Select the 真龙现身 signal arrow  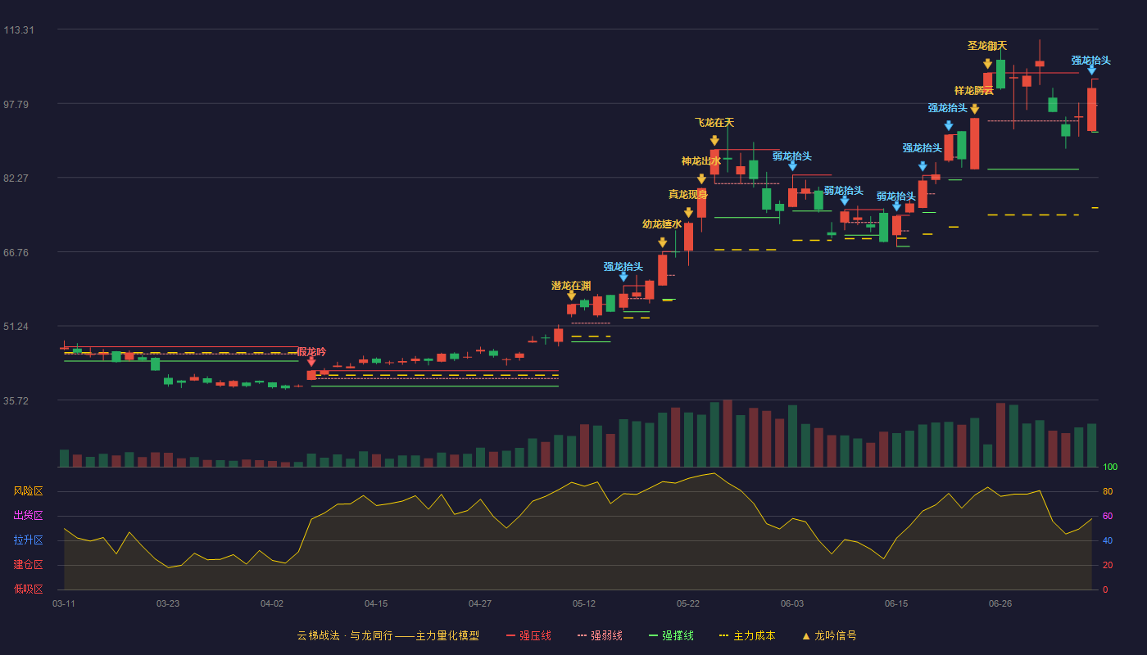pyautogui.click(x=688, y=213)
